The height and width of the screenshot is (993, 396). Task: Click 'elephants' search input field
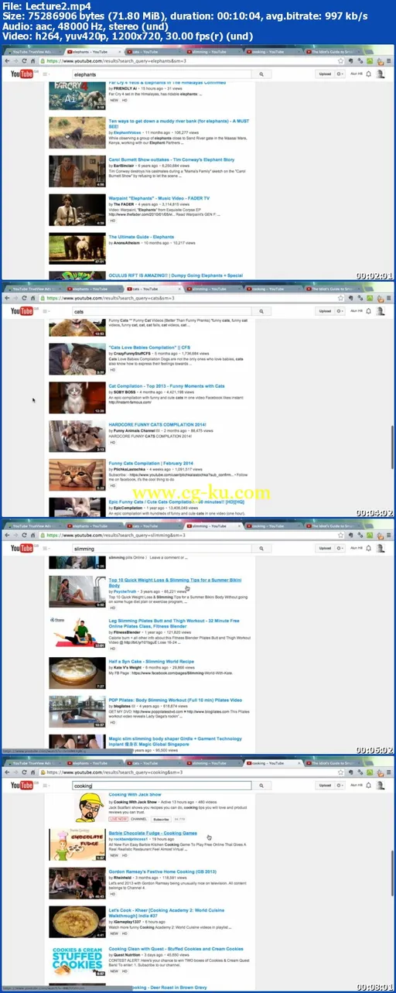162,74
